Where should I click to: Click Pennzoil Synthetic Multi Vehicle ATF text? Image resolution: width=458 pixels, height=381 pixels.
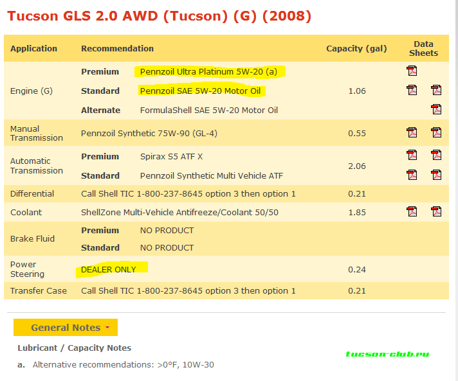pos(212,175)
